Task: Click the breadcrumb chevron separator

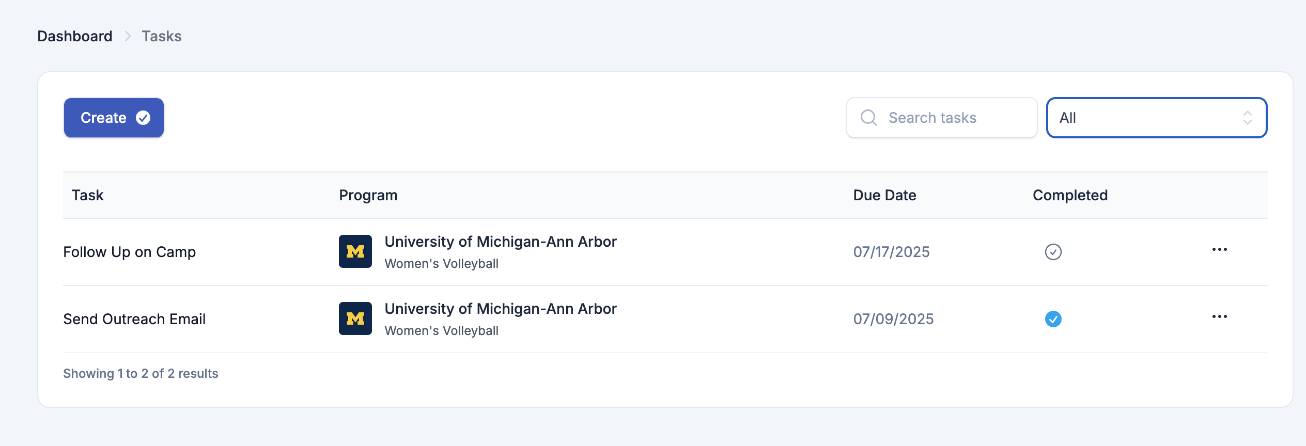Action: [128, 36]
